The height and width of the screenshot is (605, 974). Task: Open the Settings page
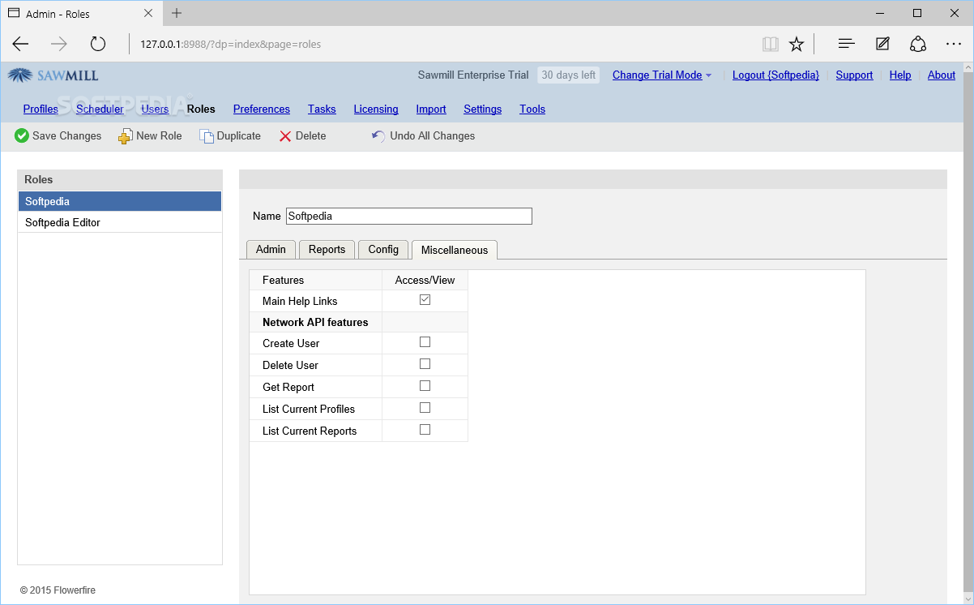coord(483,109)
